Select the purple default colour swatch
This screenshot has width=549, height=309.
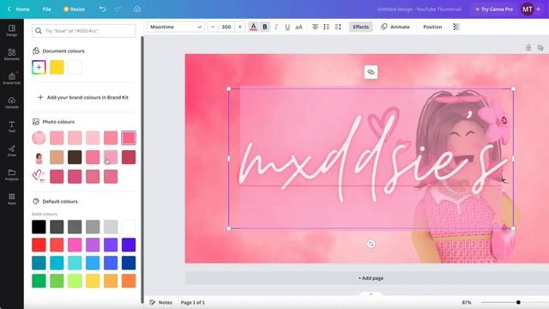[x=93, y=245]
